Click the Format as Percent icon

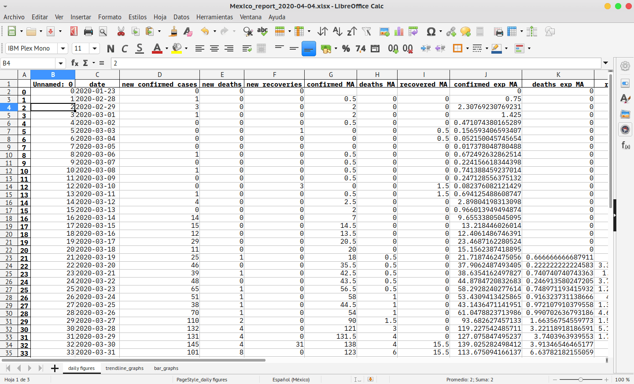[346, 48]
